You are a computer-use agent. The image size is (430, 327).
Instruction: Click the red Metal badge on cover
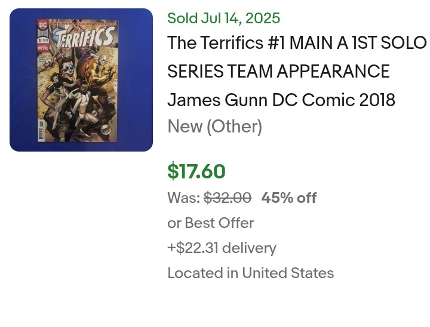pos(43,47)
